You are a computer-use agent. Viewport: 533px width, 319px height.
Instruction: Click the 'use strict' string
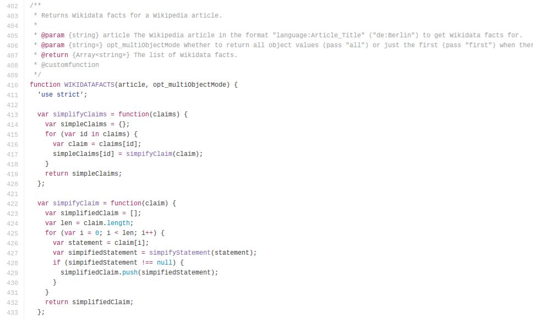(61, 94)
